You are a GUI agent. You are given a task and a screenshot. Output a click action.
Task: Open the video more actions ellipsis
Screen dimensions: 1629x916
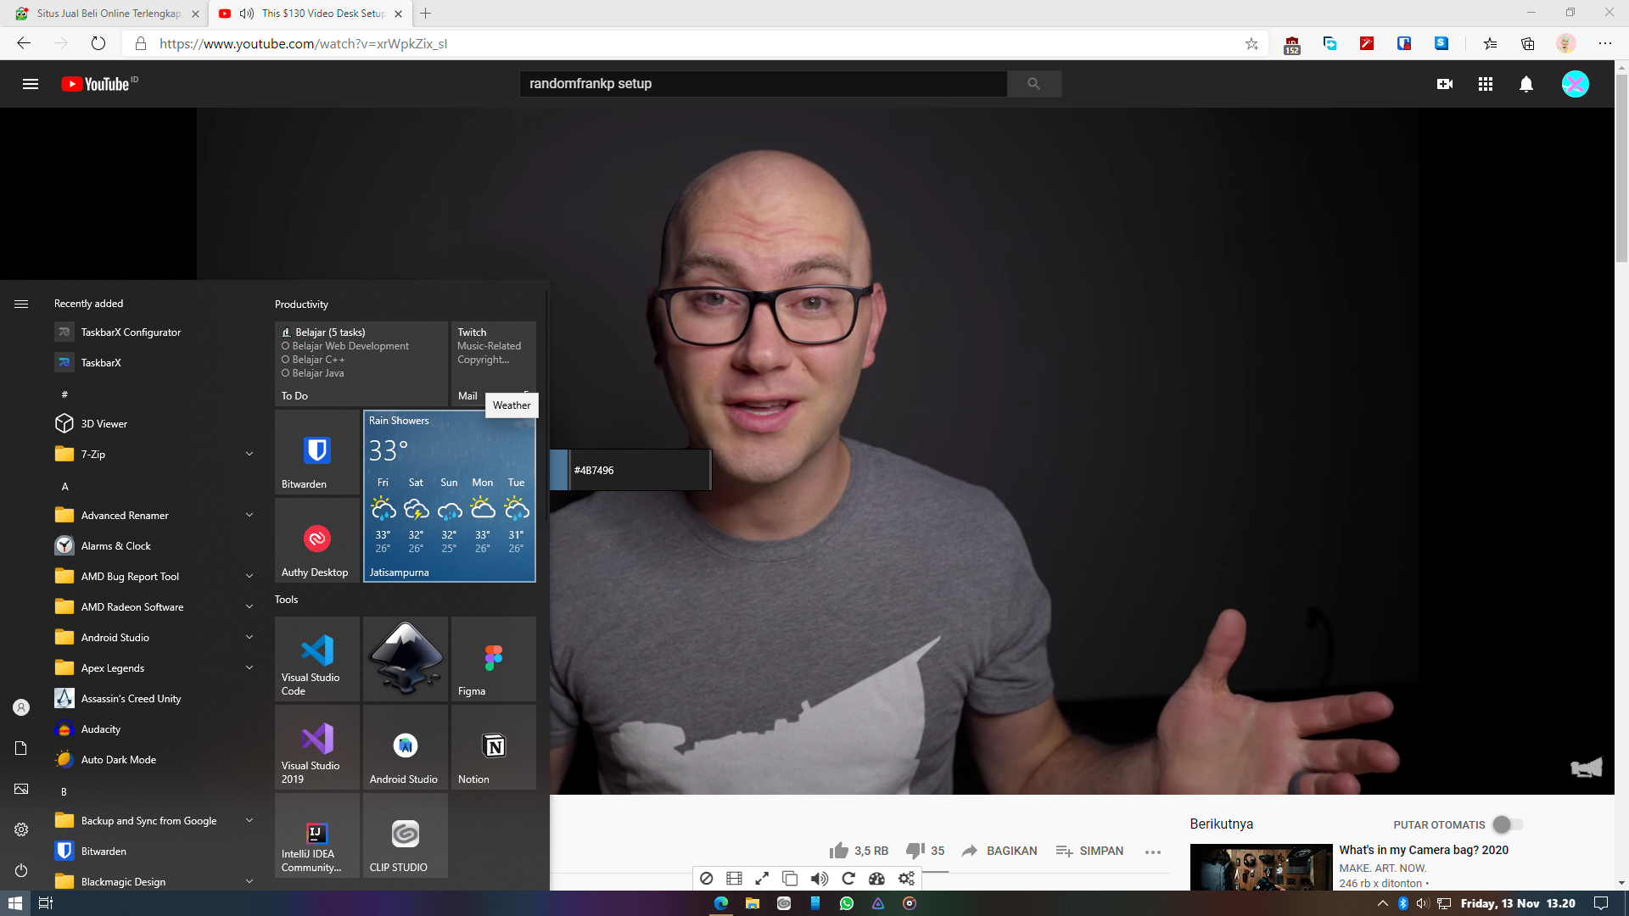click(x=1152, y=852)
